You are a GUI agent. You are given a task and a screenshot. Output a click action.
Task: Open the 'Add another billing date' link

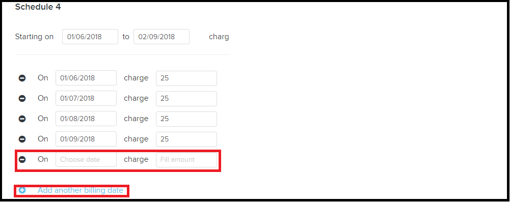[x=80, y=190]
